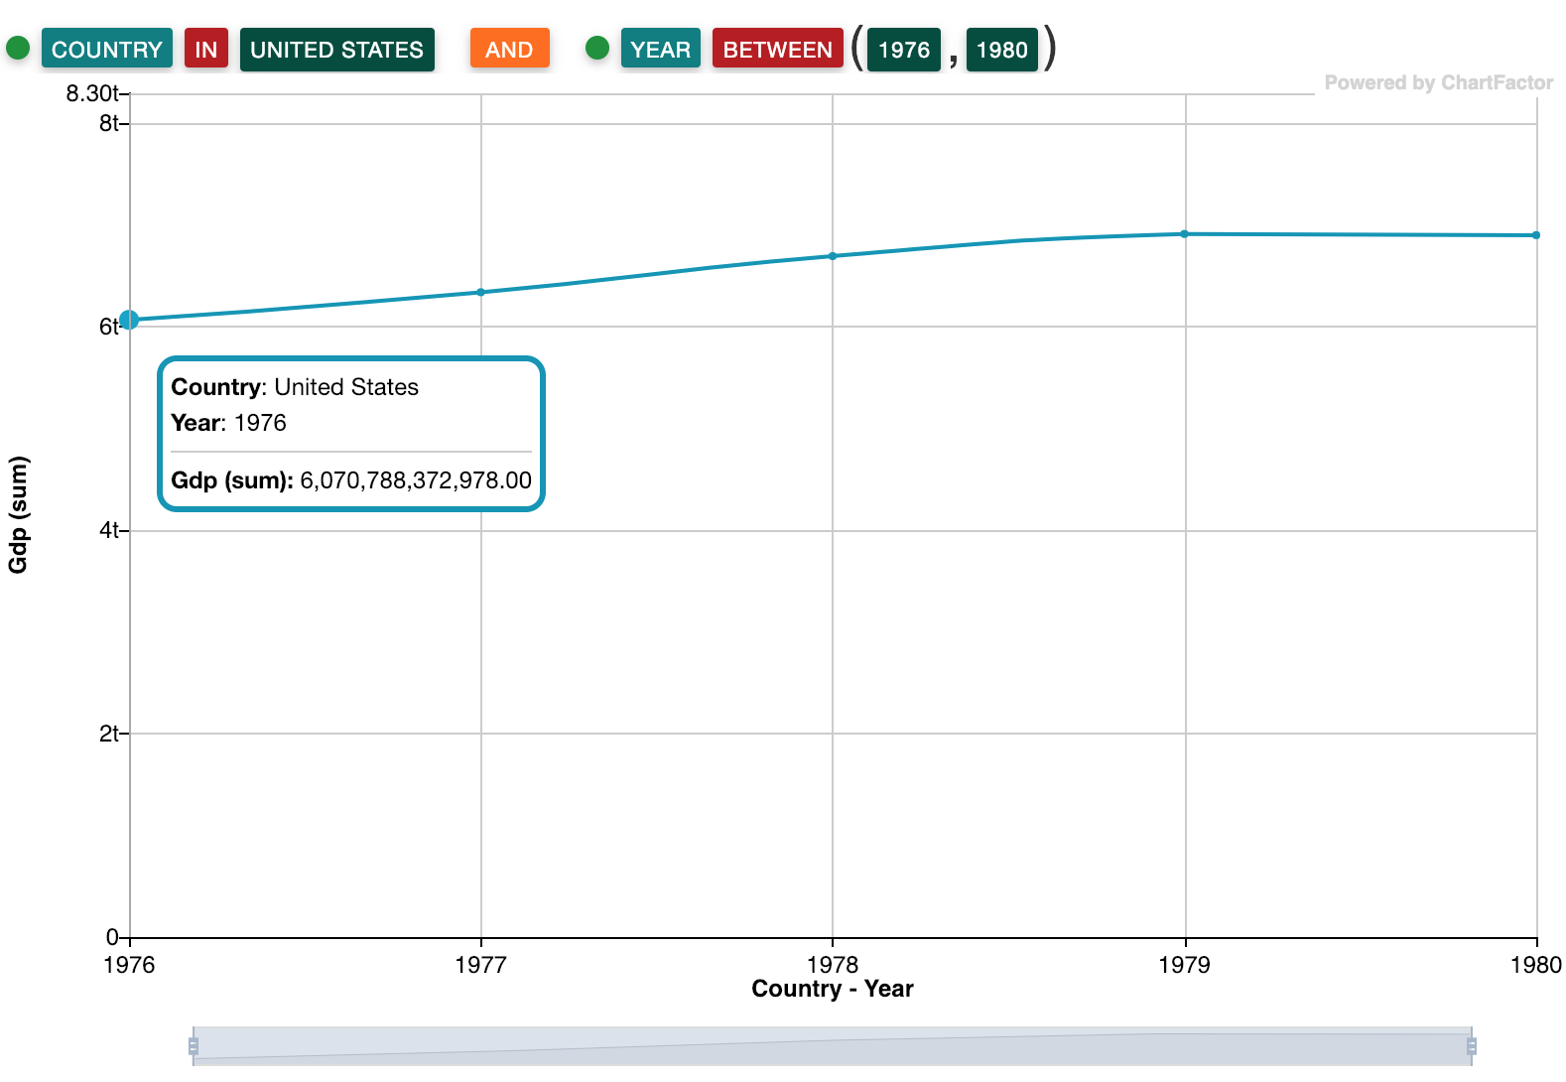Toggle the green dot beside YEAR filter
The width and height of the screenshot is (1566, 1082).
[596, 48]
